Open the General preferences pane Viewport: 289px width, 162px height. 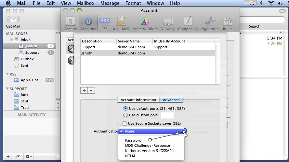pos(70,23)
